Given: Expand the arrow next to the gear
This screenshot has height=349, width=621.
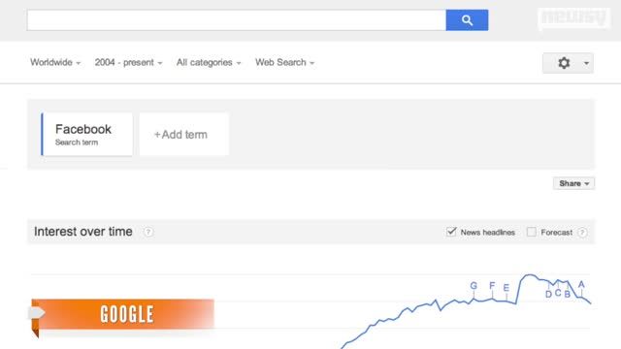Looking at the screenshot, I should click(586, 63).
